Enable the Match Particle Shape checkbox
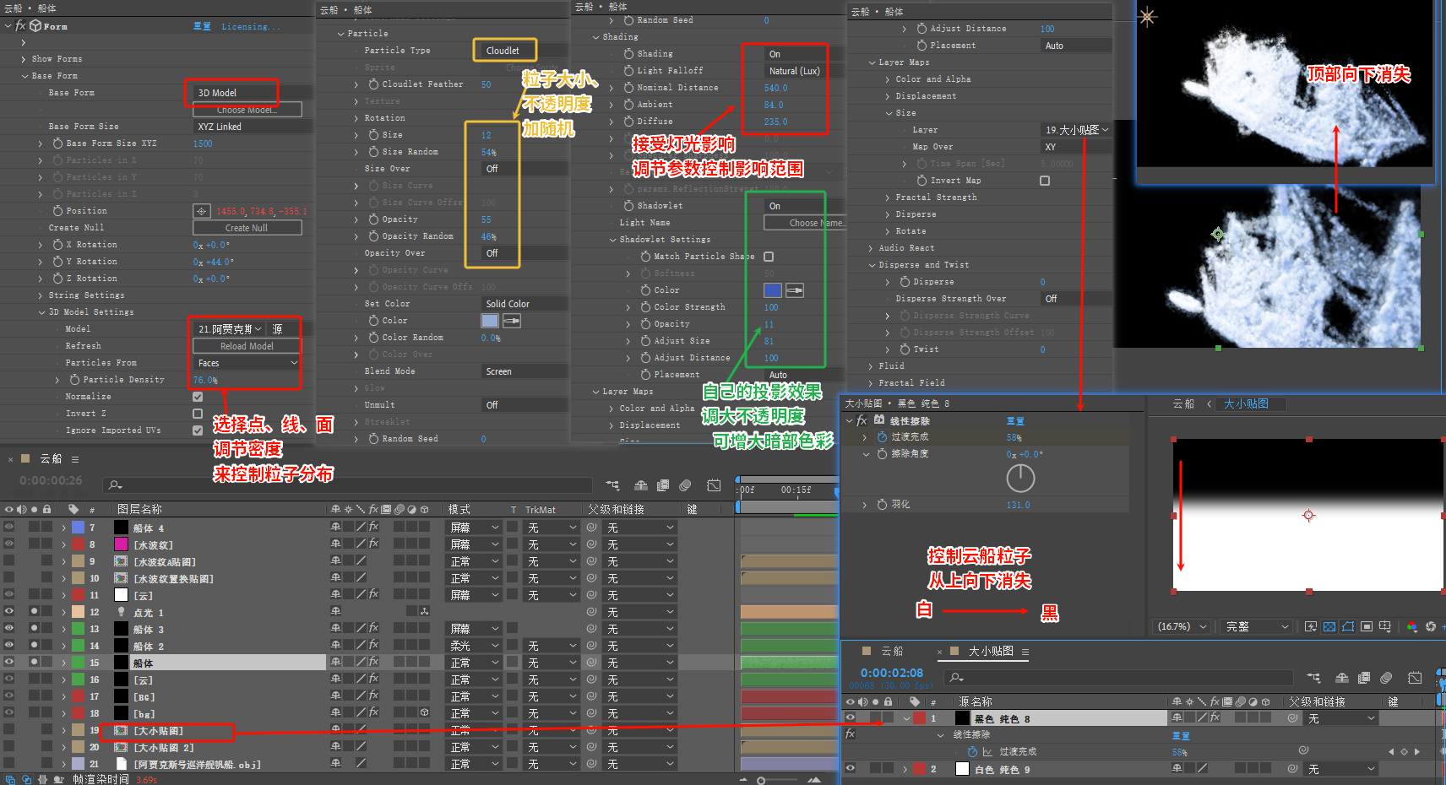The width and height of the screenshot is (1446, 785). coord(769,257)
